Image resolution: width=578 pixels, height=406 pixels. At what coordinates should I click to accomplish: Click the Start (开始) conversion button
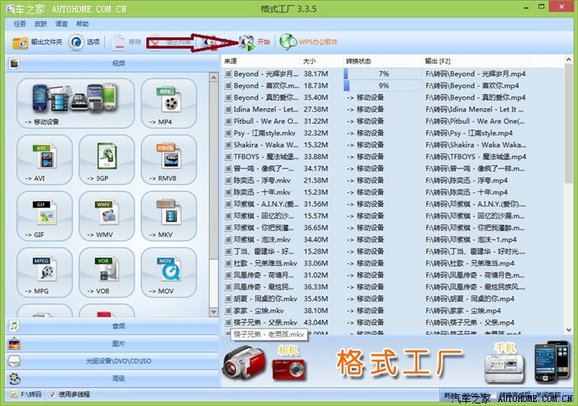(253, 41)
